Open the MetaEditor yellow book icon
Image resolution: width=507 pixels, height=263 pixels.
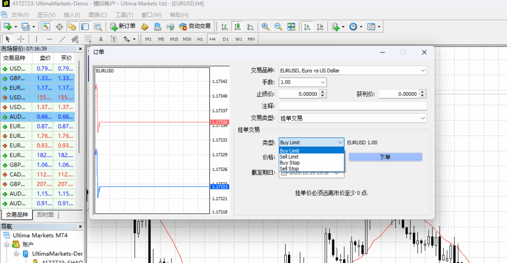[145, 27]
